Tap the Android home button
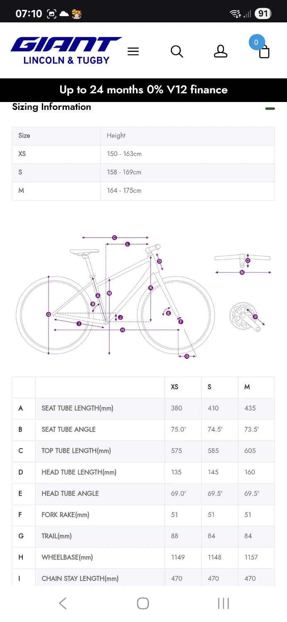Screen dimensions: 287x622 143,603
